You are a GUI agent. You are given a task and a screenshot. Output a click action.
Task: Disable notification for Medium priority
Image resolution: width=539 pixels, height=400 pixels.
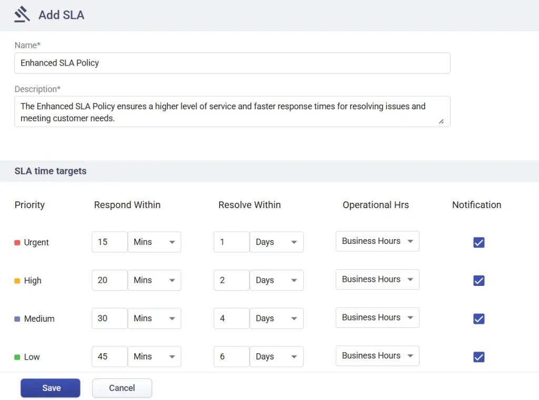coord(478,319)
